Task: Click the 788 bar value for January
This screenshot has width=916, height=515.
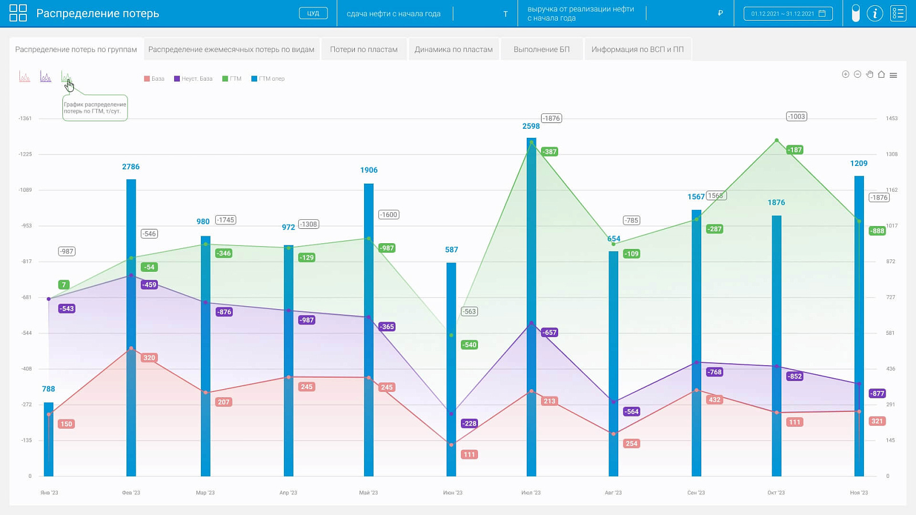Action: pos(49,389)
